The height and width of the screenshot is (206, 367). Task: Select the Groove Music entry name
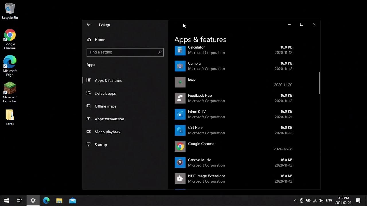pyautogui.click(x=200, y=160)
